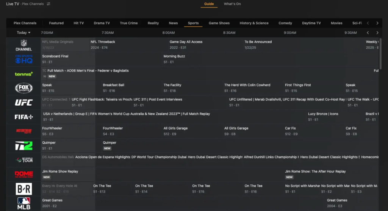Select the T2 channel logo
Viewport: 388px width, 211px height.
[24, 146]
